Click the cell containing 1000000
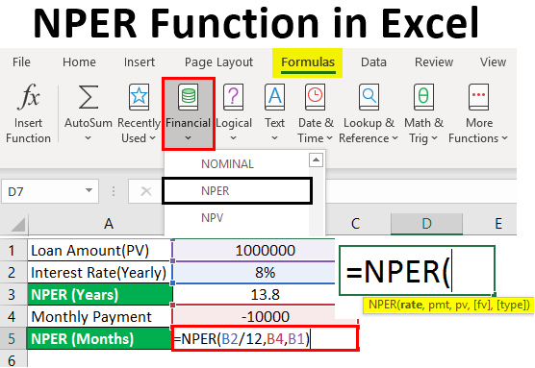 [x=254, y=250]
